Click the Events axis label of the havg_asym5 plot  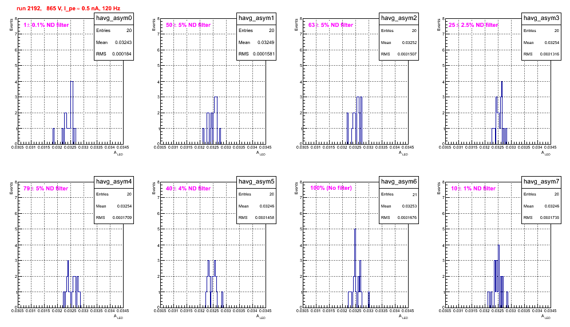tap(153, 189)
